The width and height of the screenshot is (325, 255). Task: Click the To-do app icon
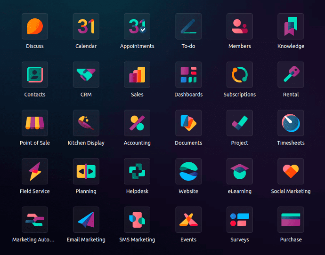pyautogui.click(x=188, y=26)
